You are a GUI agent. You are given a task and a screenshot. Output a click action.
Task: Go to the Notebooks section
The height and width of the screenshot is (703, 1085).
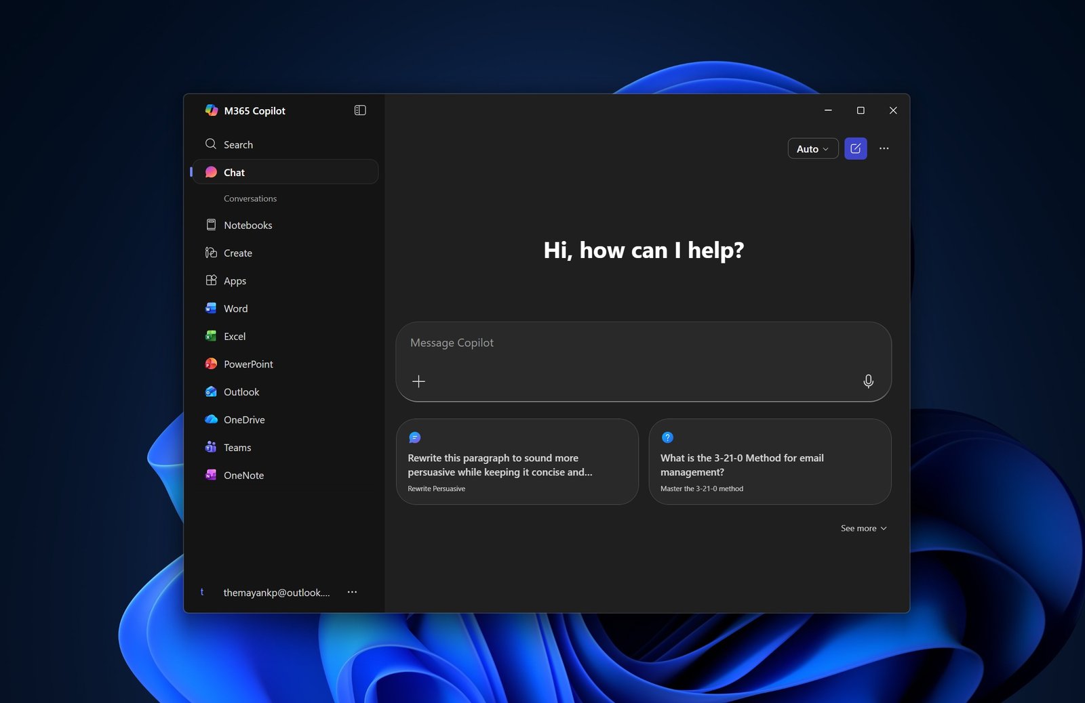[x=248, y=225]
